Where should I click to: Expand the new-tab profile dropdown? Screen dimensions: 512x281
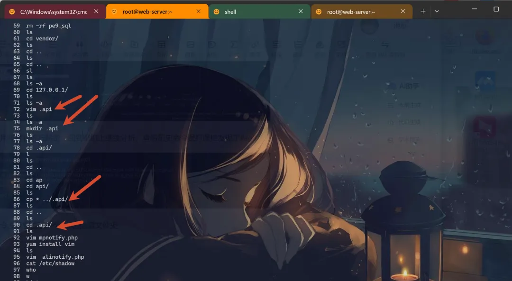pyautogui.click(x=437, y=11)
